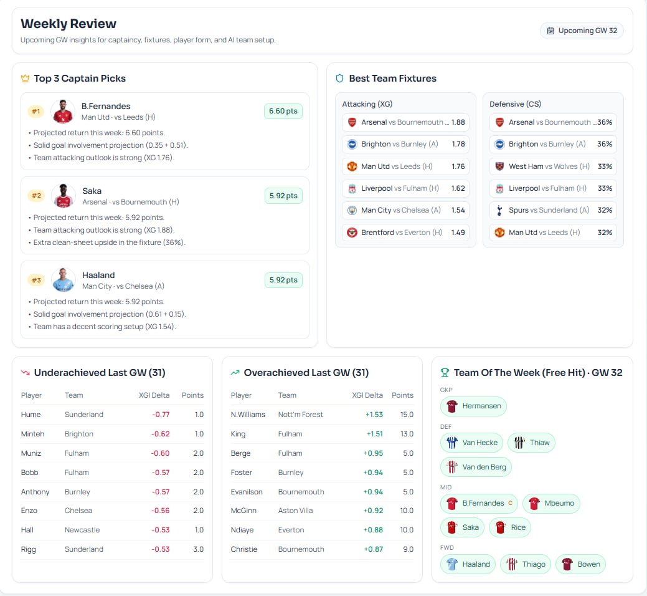Image resolution: width=647 pixels, height=596 pixels.
Task: Open the Spurs vs Sunderland 32% fixture row
Action: [x=553, y=210]
